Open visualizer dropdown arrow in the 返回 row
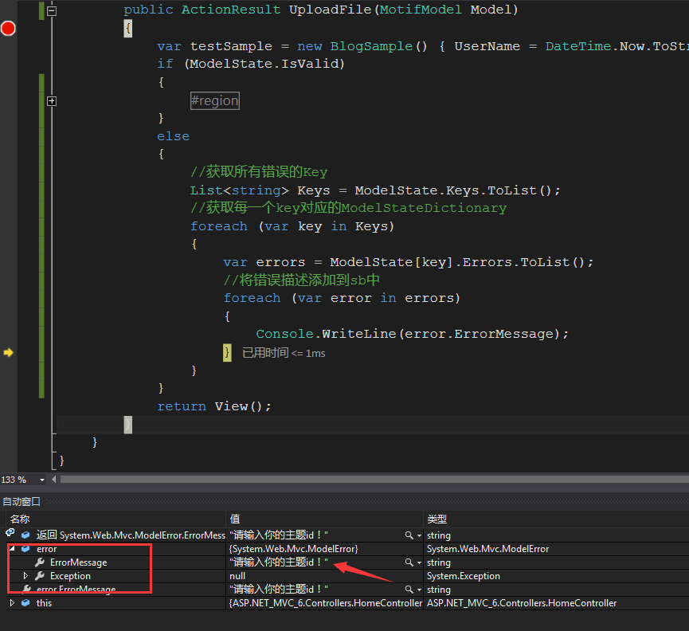689x631 pixels. pyautogui.click(x=419, y=535)
